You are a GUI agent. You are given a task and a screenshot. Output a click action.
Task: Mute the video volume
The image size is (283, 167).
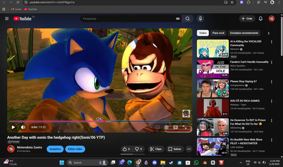23,127
